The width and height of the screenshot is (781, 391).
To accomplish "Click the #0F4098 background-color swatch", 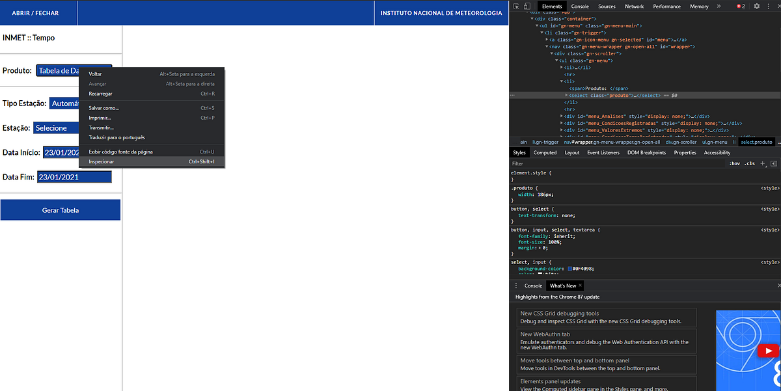I will 570,268.
